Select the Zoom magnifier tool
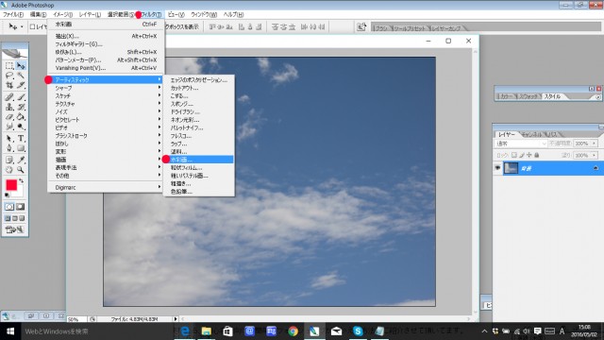This screenshot has width=604, height=340. (21, 170)
